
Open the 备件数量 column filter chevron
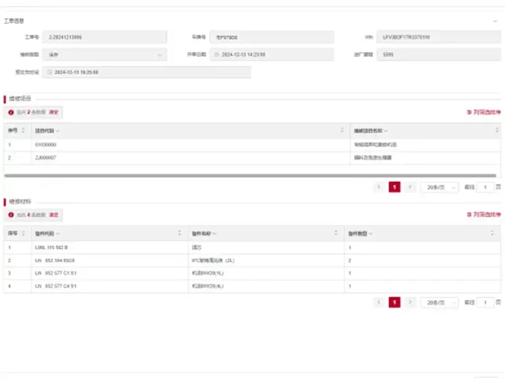[x=371, y=234]
